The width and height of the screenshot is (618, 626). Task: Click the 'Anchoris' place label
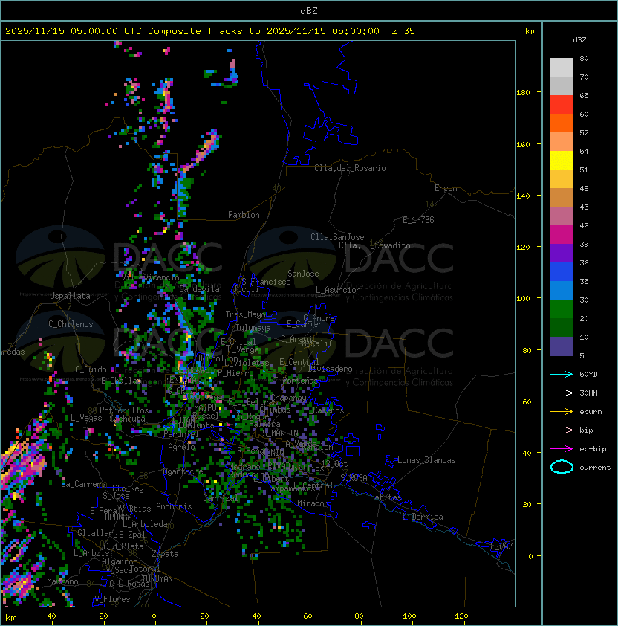tap(174, 506)
